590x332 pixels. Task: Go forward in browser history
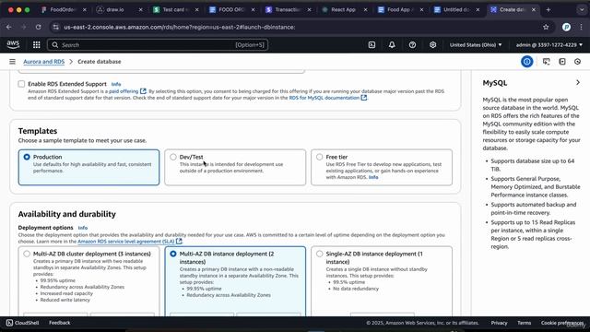pos(24,27)
